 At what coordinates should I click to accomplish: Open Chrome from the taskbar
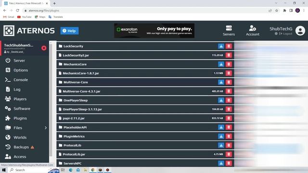93,170
